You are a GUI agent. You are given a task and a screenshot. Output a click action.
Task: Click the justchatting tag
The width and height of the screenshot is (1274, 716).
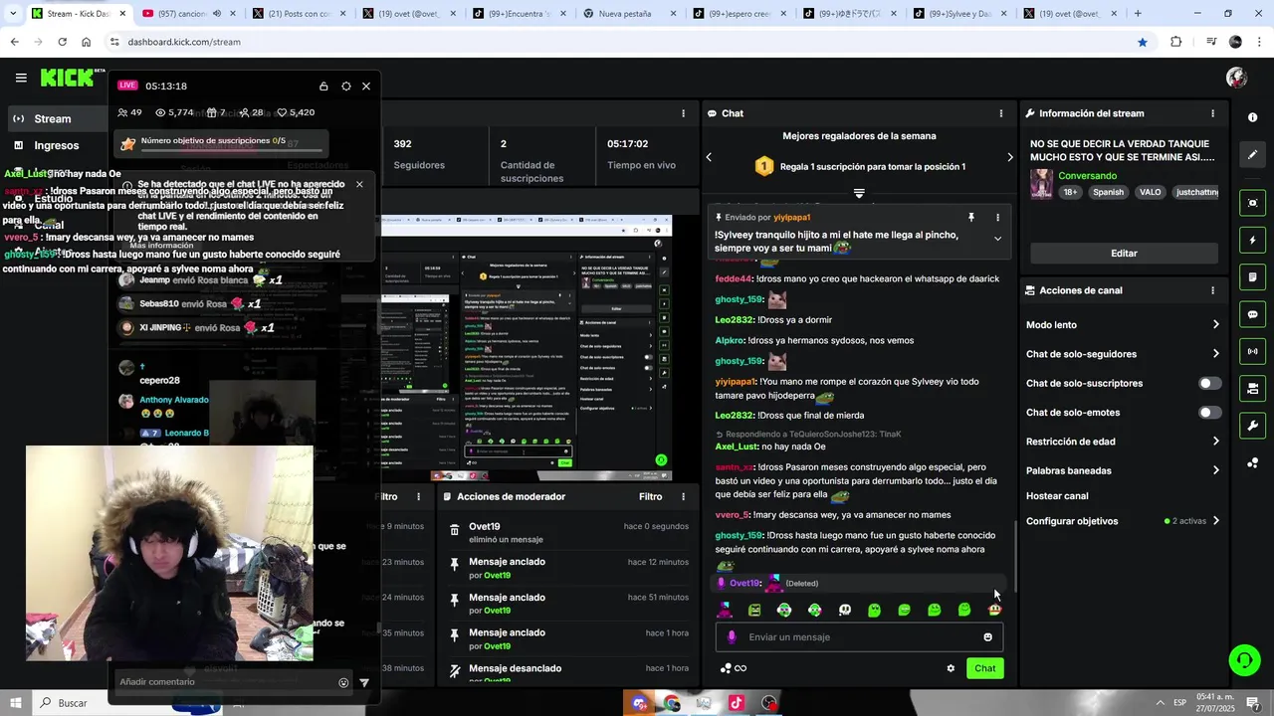click(1196, 192)
